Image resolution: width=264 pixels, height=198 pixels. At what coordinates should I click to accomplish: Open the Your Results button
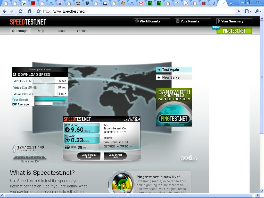(193, 21)
